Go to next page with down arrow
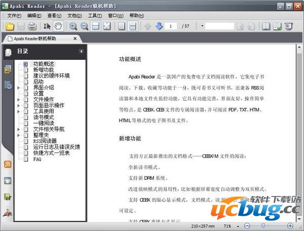Screen dimensions: 304x231 pyautogui.click(x=159, y=26)
